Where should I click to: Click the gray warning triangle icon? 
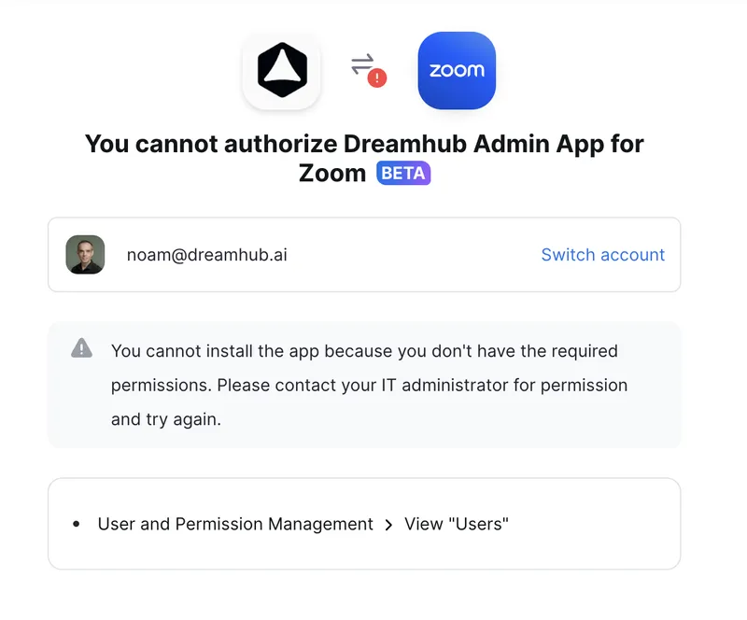[81, 348]
